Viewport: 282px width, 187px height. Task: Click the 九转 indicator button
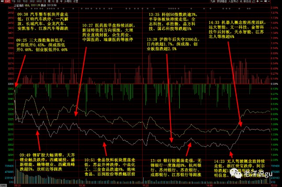tap(213, 1)
